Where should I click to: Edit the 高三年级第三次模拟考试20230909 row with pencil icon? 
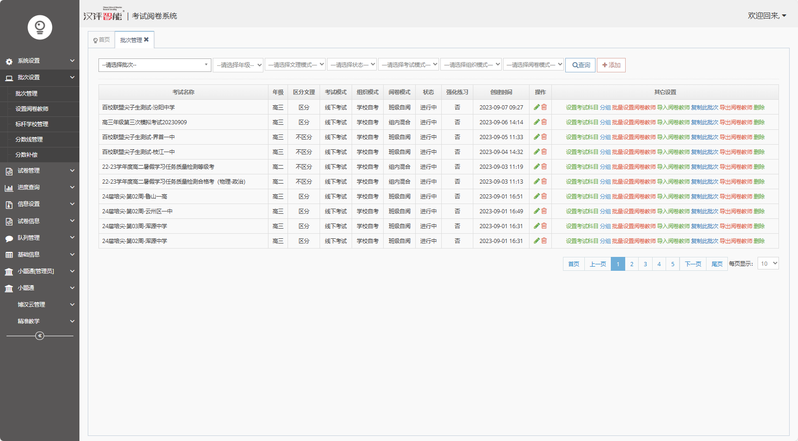coord(536,122)
